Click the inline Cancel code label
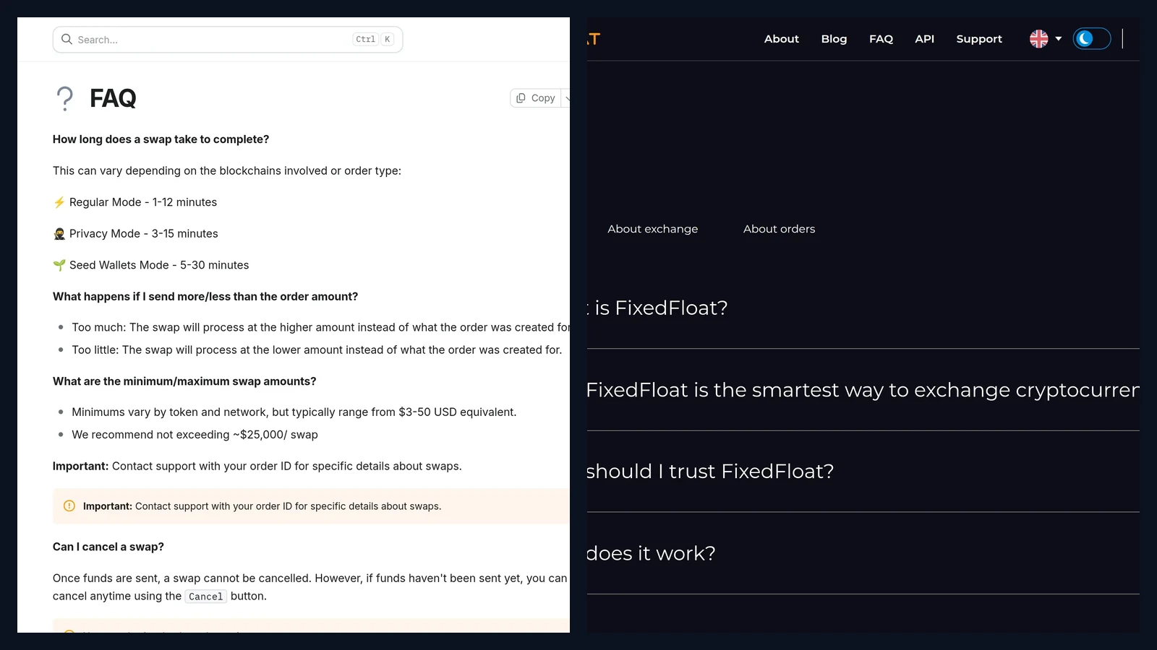1157x650 pixels. coord(206,597)
